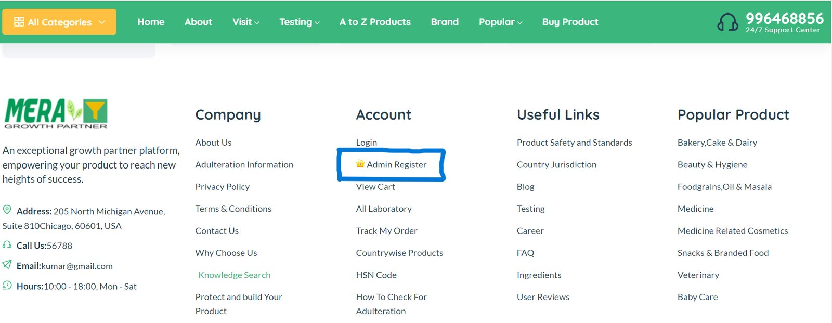This screenshot has height=323, width=832.
Task: Open Bakery, Cake & Dairy category
Action: 717,143
